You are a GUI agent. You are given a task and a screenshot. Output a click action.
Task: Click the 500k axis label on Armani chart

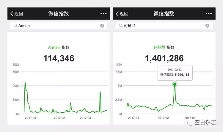[16, 100]
